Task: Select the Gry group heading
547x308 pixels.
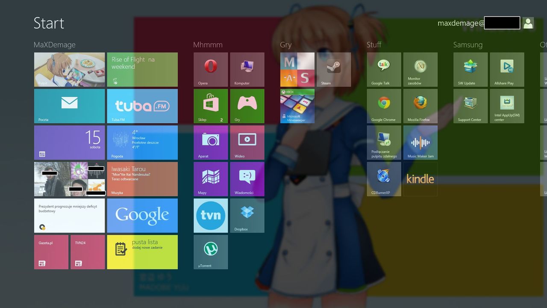Action: click(286, 45)
